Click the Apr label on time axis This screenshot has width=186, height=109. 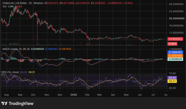tap(113, 95)
